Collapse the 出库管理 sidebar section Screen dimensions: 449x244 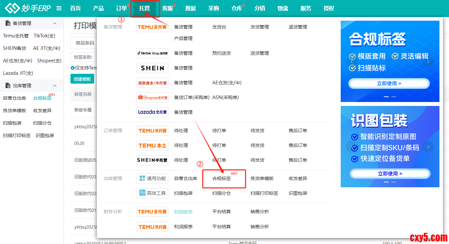pyautogui.click(x=55, y=86)
